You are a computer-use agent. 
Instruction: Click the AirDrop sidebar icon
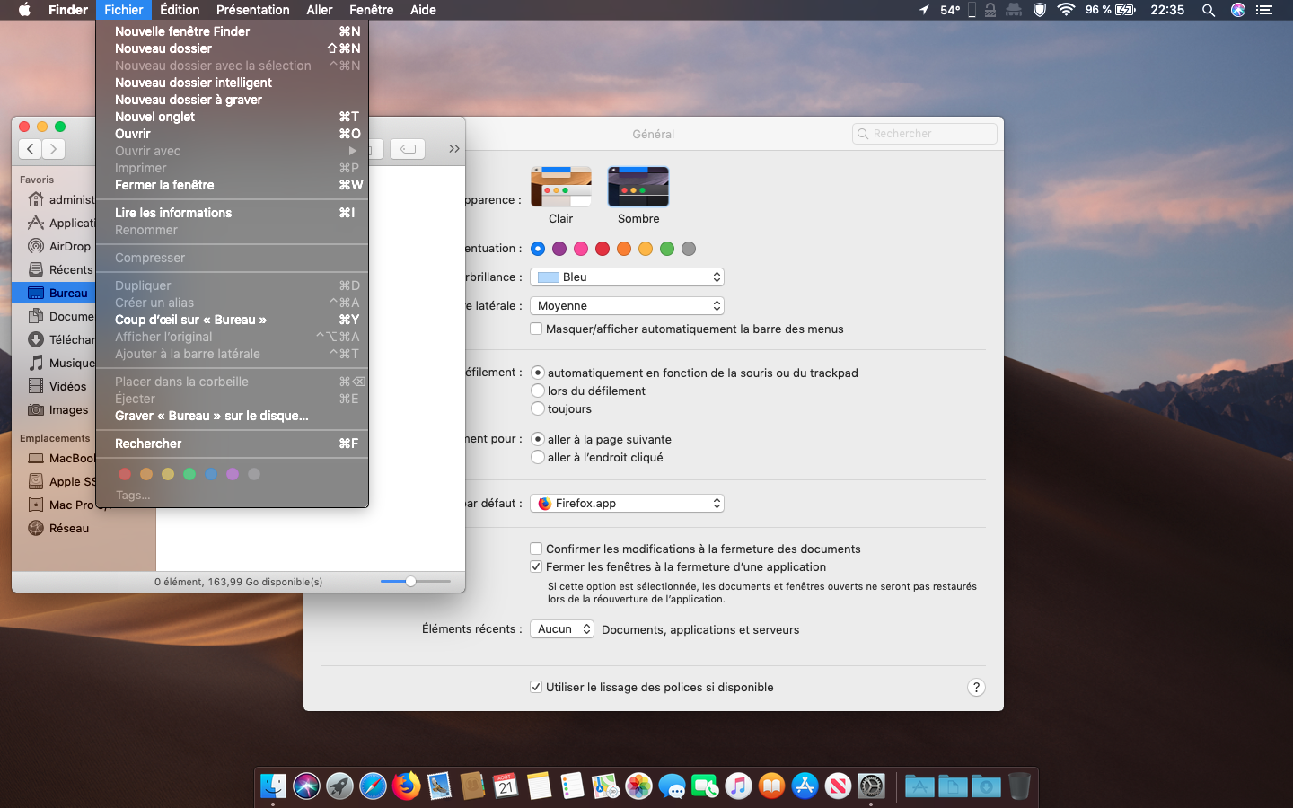point(36,246)
